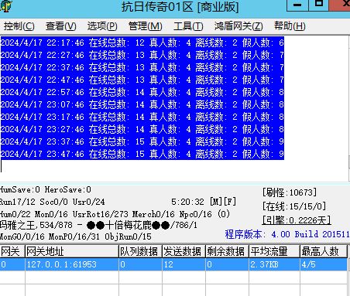Screen dimensions: 350x296
Task: Select log line at 23:27:46
Action: pyautogui.click(x=142, y=129)
